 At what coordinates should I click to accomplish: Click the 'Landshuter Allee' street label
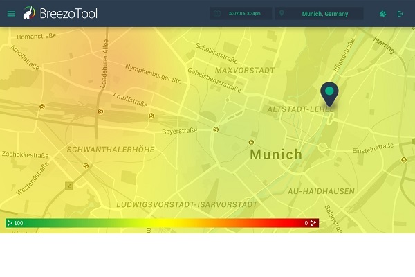pyautogui.click(x=104, y=64)
